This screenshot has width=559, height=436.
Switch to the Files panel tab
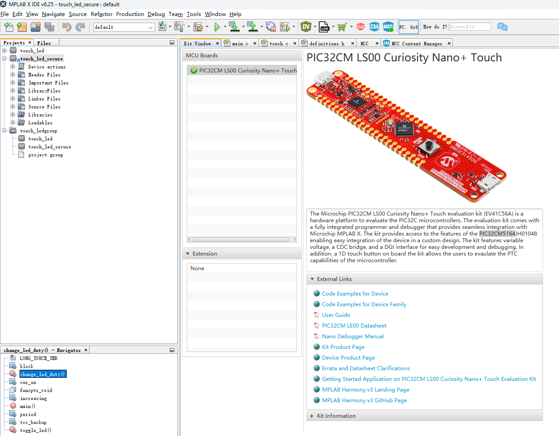click(x=44, y=43)
